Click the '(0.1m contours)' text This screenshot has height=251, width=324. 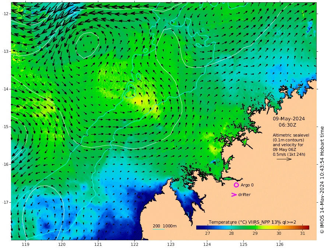tap(288, 140)
